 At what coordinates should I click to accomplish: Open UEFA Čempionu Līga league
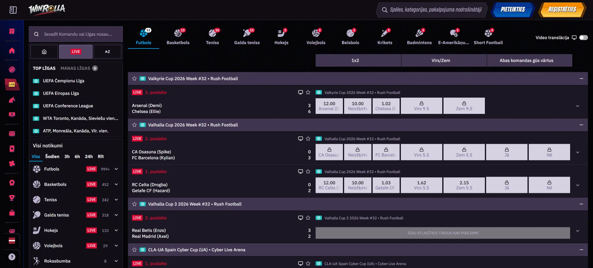click(x=64, y=81)
